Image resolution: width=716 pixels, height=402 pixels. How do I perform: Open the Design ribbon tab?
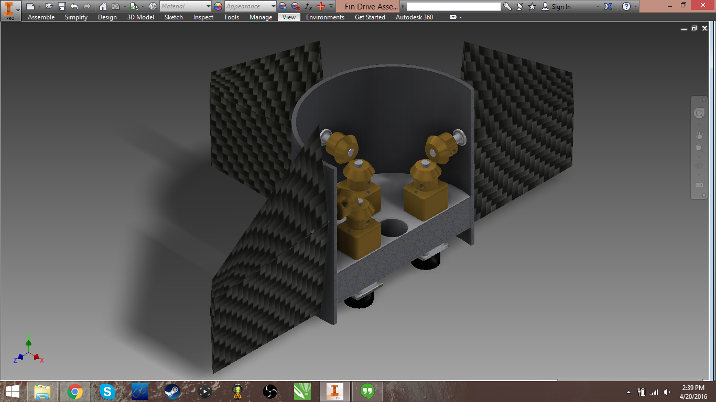(x=107, y=17)
